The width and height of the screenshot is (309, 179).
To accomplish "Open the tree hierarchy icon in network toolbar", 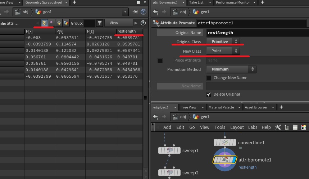I will [287, 127].
